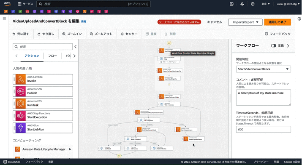Open the プライバシー privacy footer link
Image resolution: width=302 pixels, height=165 pixels.
[x=261, y=162]
